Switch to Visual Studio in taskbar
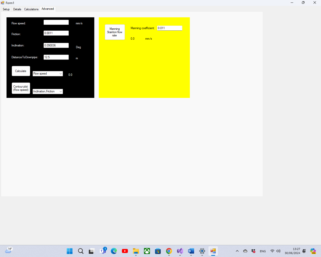Viewport: 321px width, 257px height. click(x=180, y=251)
